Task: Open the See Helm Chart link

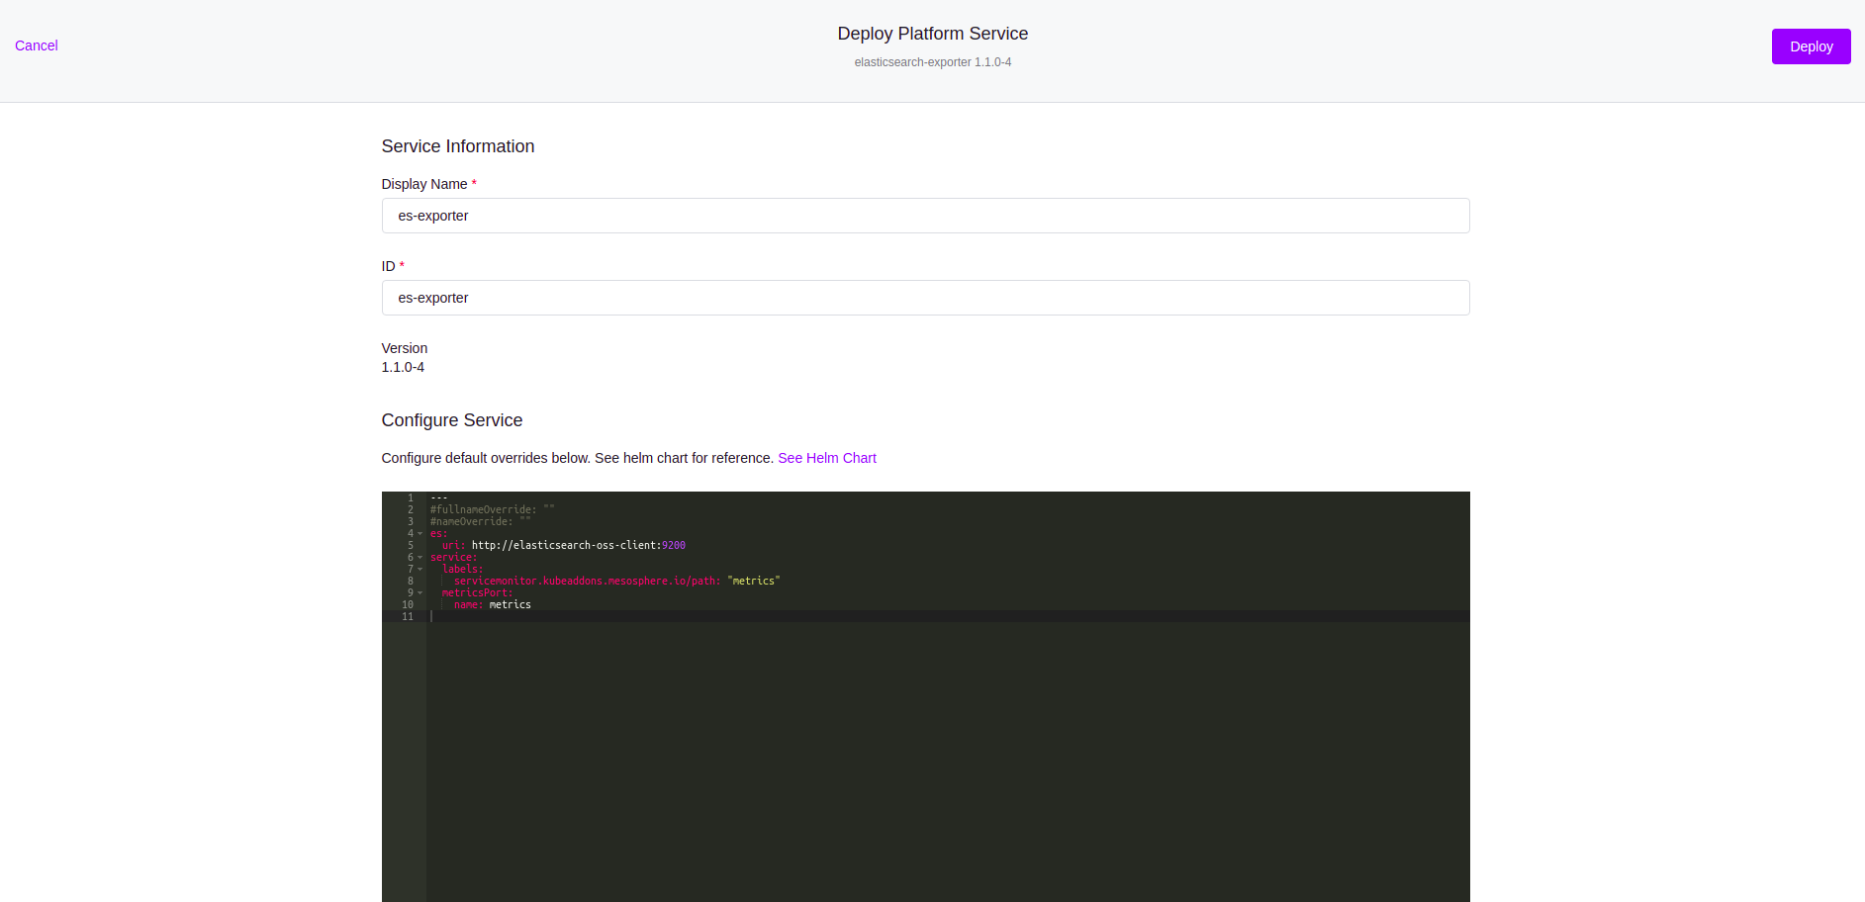Action: [827, 458]
